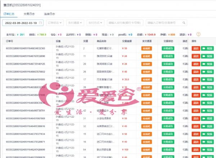Click 退款 for the ¥169 order

195,149
